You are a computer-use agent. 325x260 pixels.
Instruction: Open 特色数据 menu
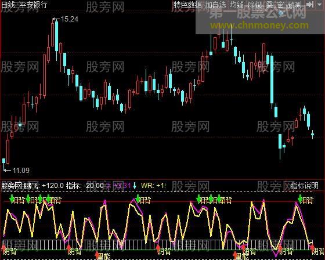(x=188, y=5)
